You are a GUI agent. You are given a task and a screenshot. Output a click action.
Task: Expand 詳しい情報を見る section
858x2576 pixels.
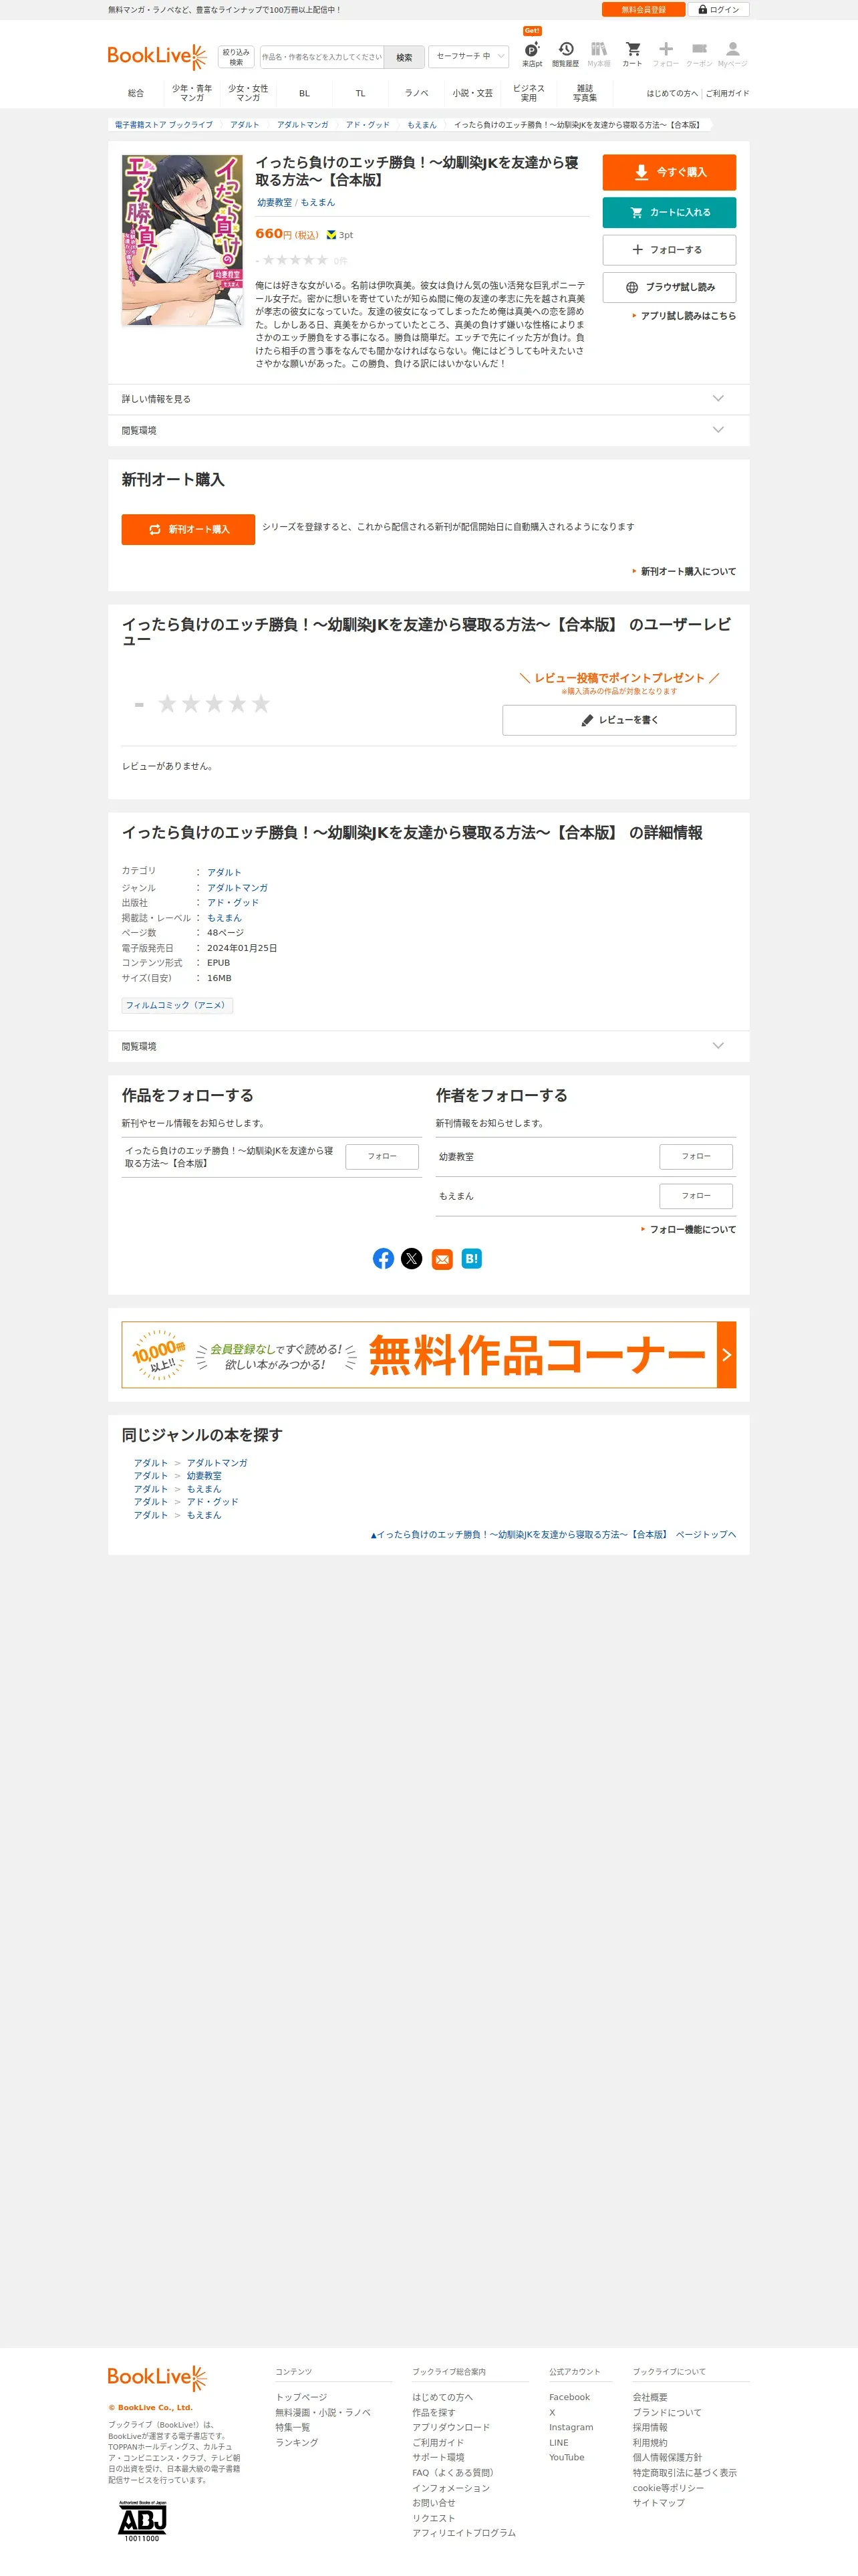point(428,398)
